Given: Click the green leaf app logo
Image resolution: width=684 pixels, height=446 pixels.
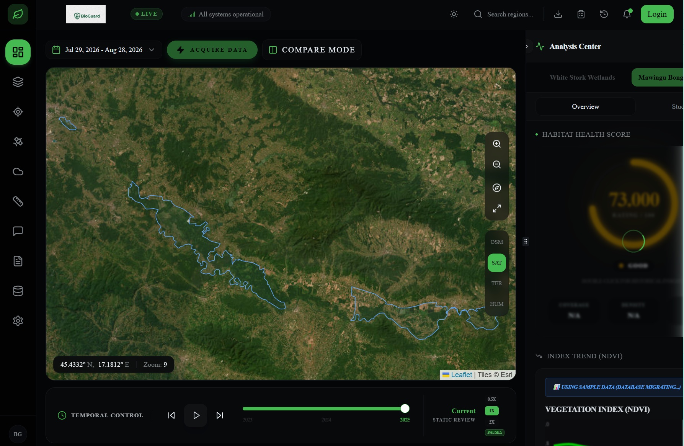Looking at the screenshot, I should pos(18,14).
